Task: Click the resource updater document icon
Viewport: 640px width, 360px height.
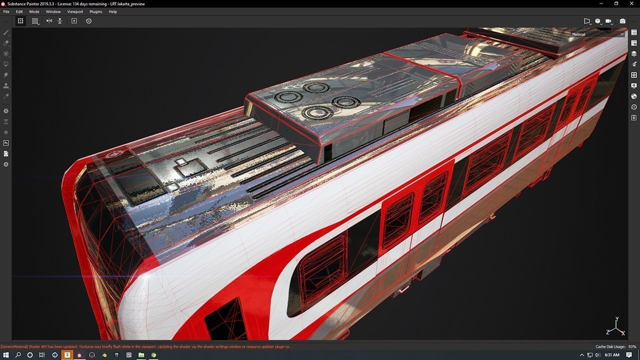Action: point(6,153)
